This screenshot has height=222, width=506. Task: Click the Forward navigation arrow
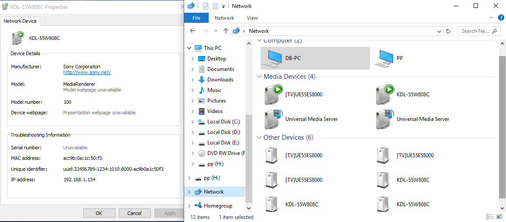pyautogui.click(x=206, y=31)
